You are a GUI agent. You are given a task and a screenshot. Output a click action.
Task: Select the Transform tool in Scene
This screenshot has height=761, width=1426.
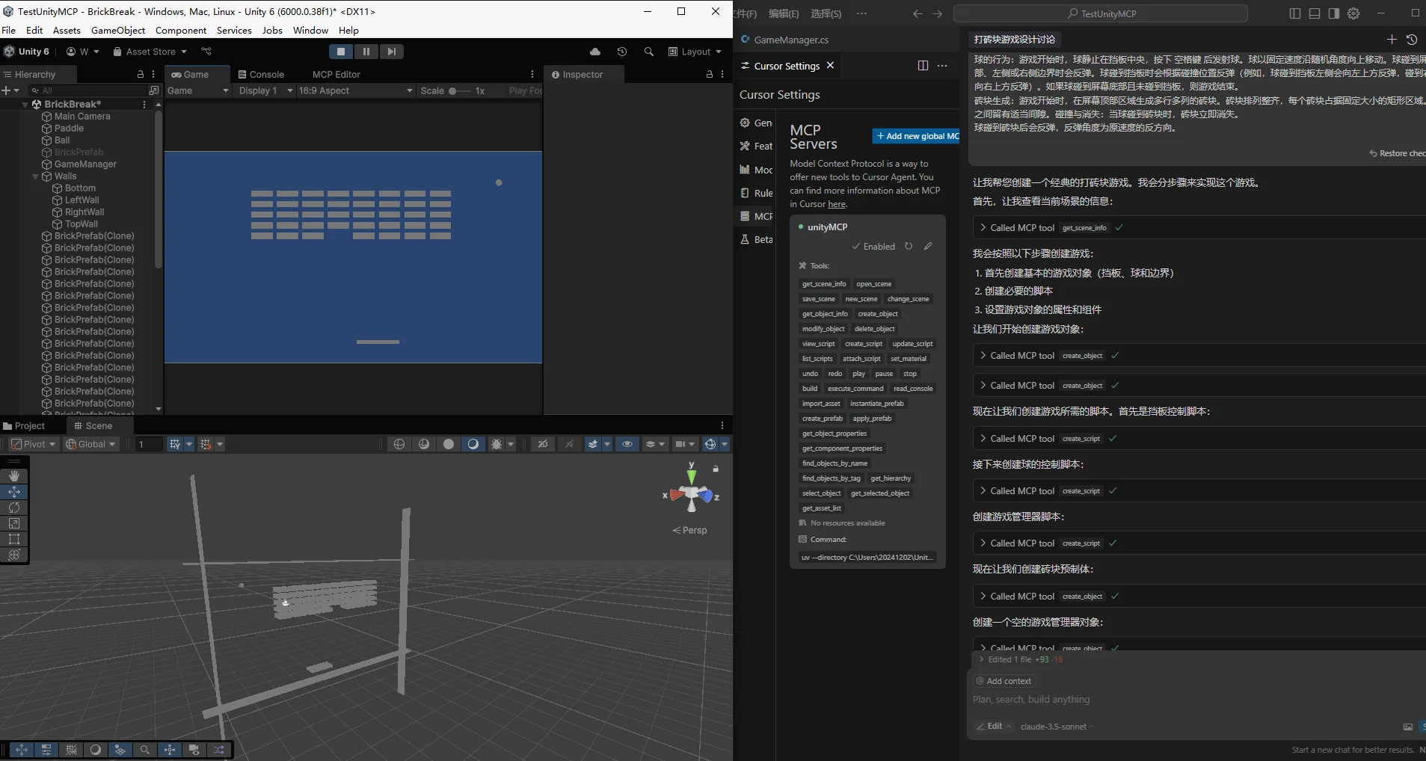pyautogui.click(x=14, y=555)
